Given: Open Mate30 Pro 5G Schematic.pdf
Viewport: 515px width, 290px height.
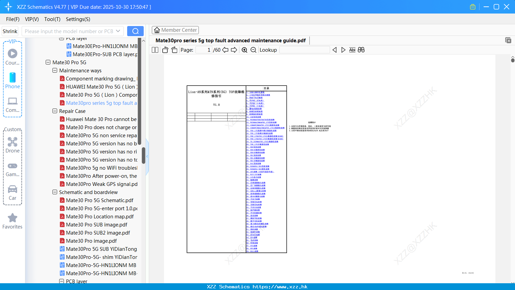Looking at the screenshot, I should pyautogui.click(x=96, y=200).
